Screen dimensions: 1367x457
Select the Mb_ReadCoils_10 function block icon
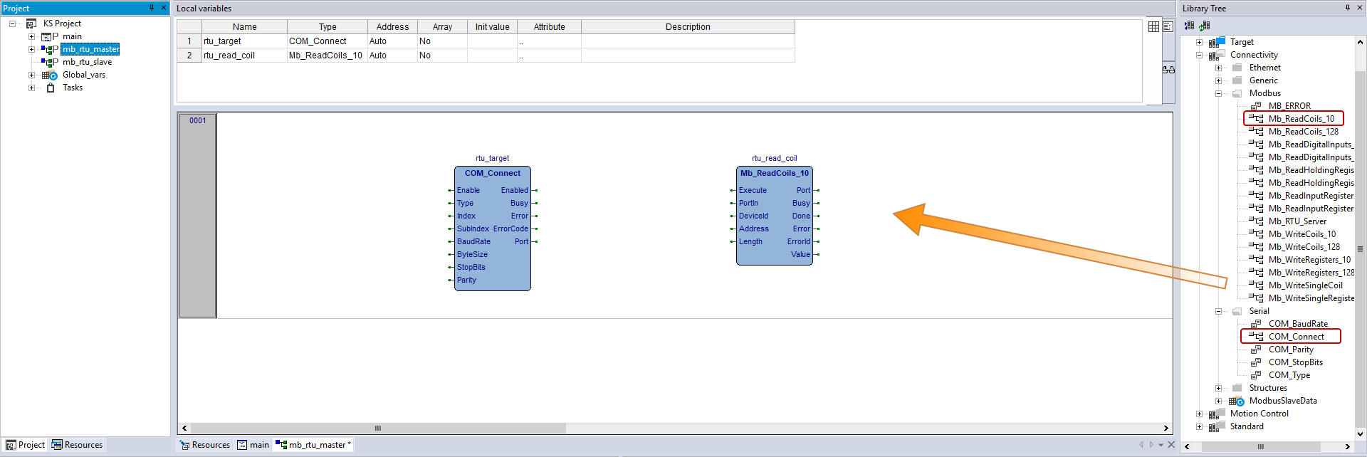coord(1257,119)
